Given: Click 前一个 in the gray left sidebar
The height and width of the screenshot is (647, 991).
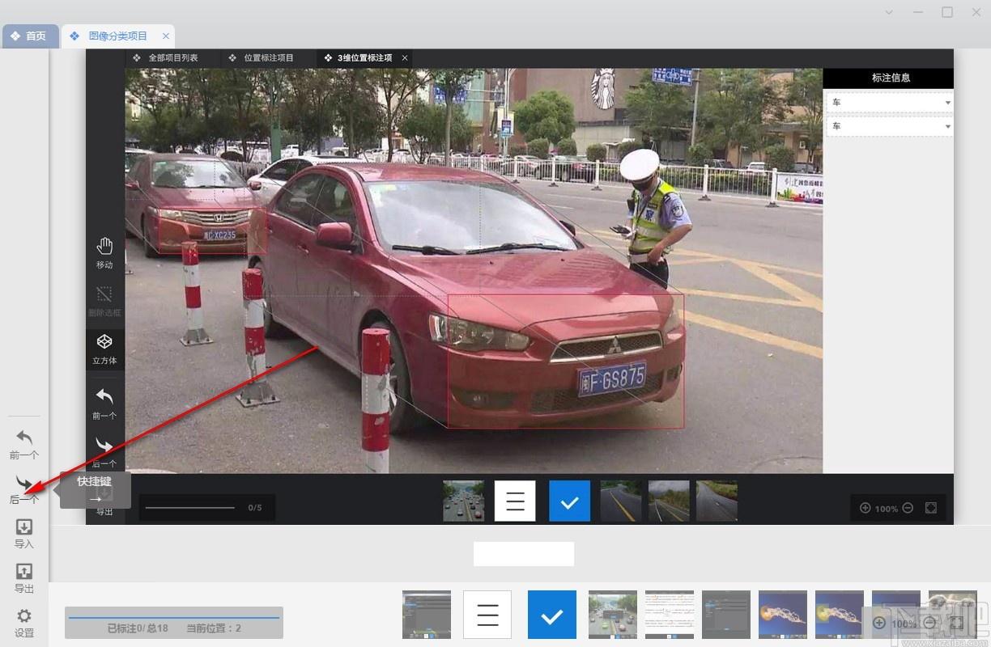Looking at the screenshot, I should [24, 443].
